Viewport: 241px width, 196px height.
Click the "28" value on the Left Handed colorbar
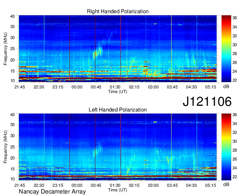[235, 150]
